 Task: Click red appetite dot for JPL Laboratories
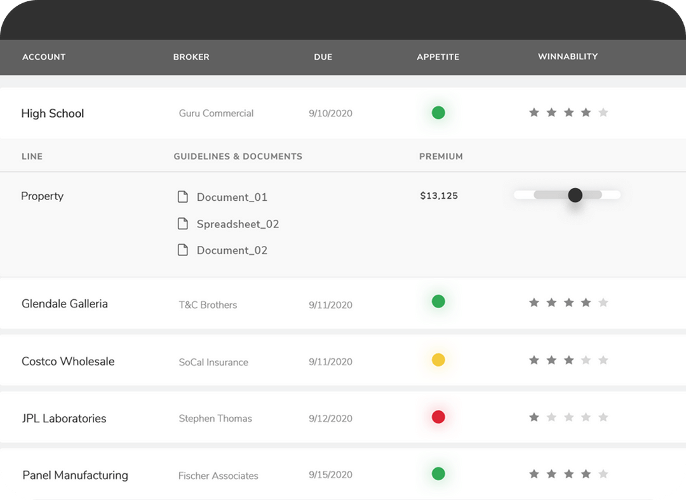438,417
